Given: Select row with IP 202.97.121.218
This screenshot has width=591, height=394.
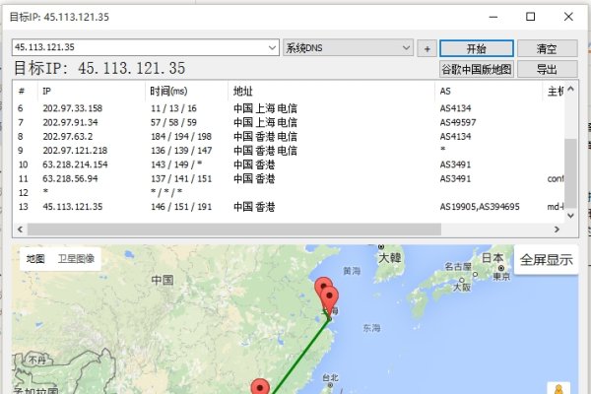Looking at the screenshot, I should 289,151.
